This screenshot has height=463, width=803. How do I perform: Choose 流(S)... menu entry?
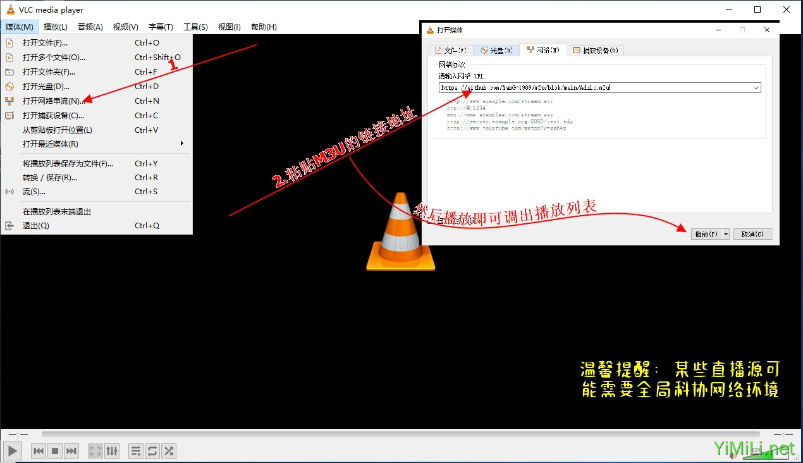coord(96,192)
